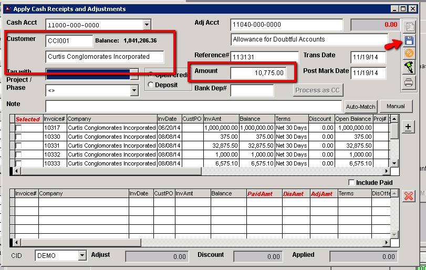
Task: Enable the Include Paid checkbox
Action: [351, 182]
